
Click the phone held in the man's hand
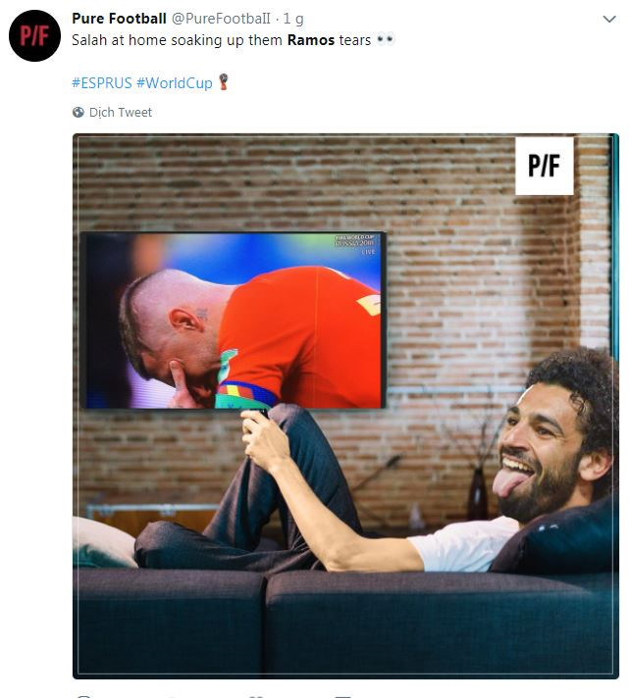click(x=262, y=414)
